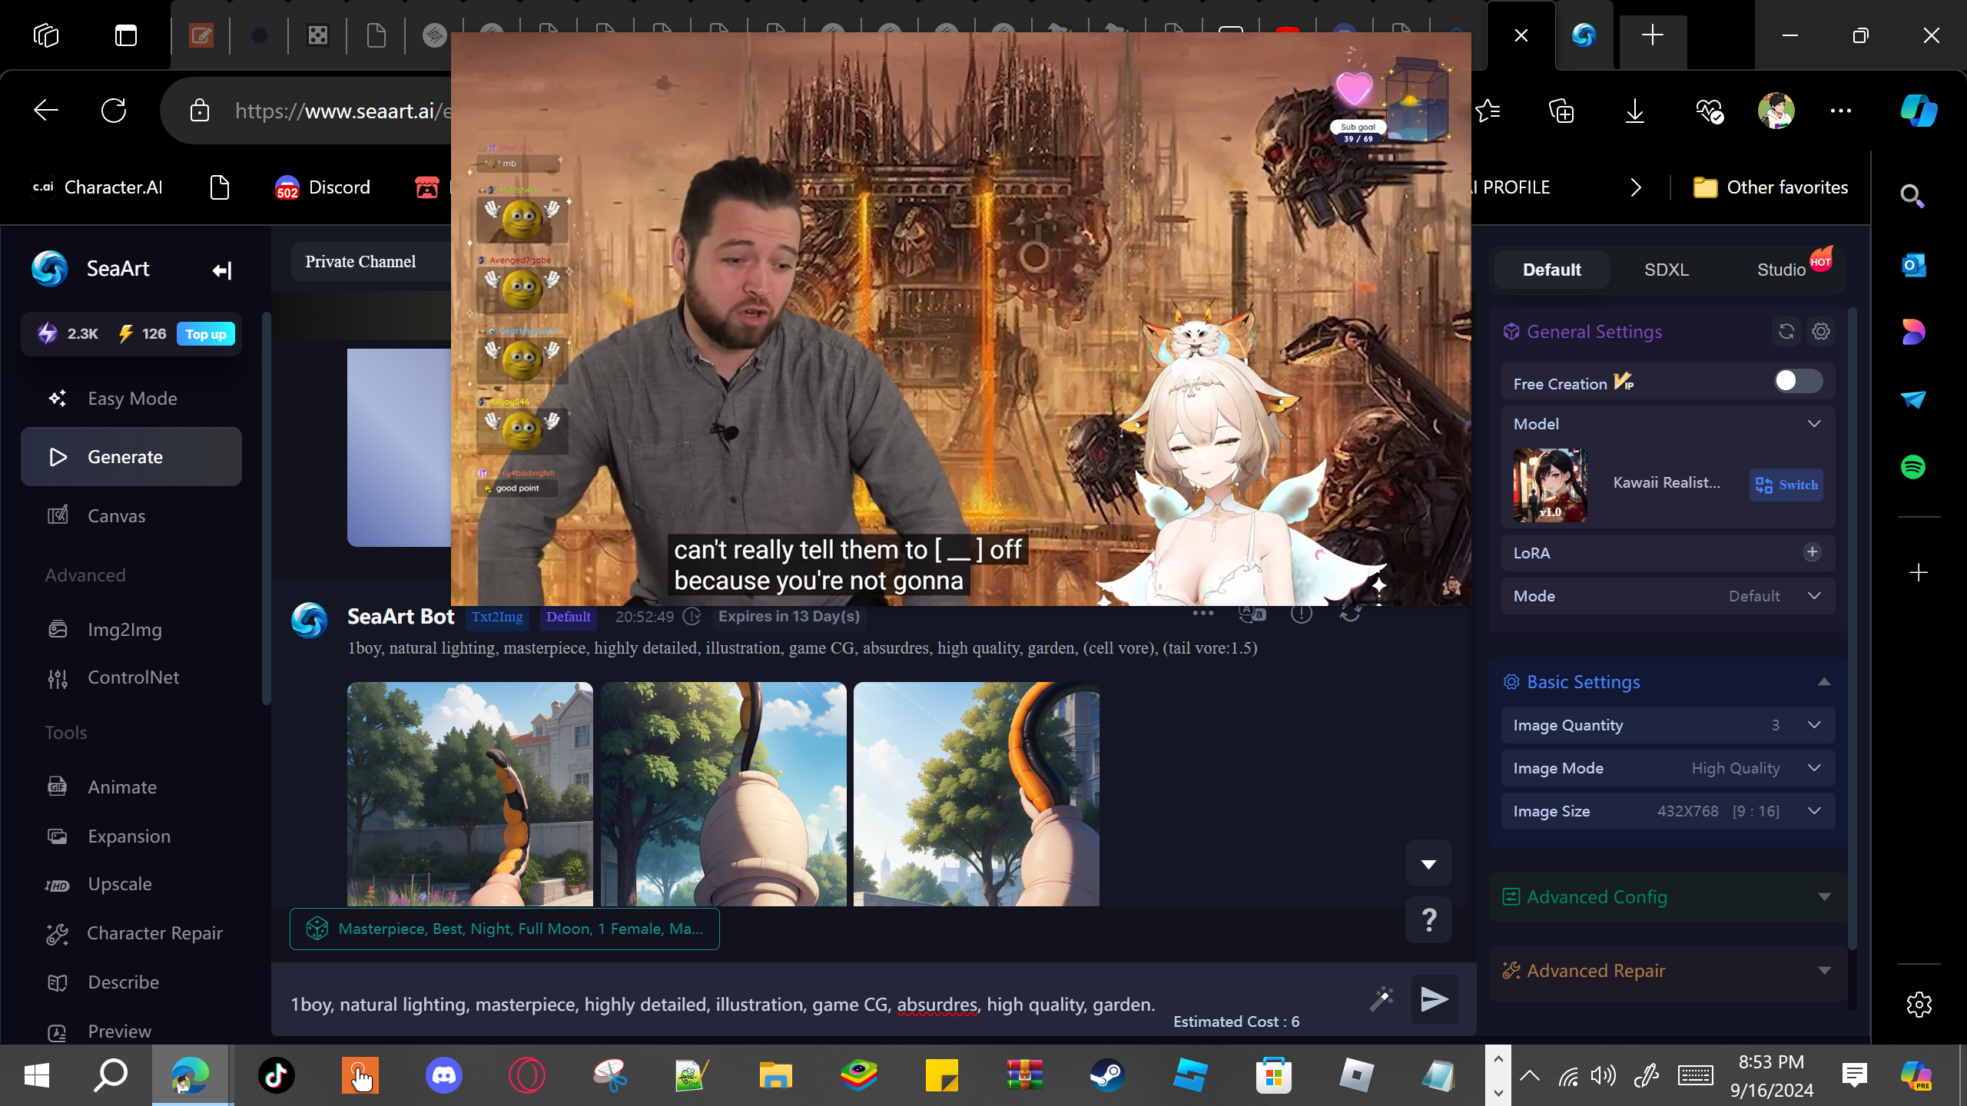Open Img2Img mode
Viewport: 1967px width, 1106px height.
[131, 630]
